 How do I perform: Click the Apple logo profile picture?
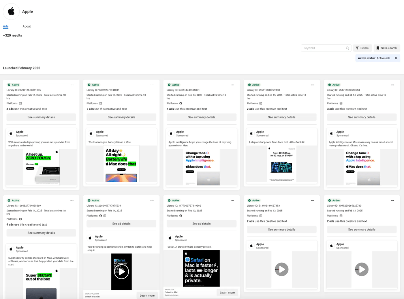[x=11, y=11]
